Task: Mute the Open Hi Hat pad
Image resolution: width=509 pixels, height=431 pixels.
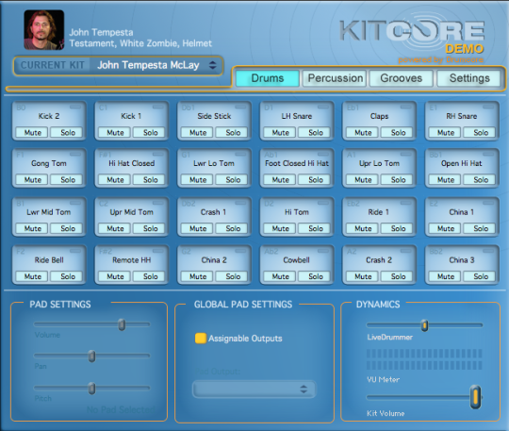Action: [446, 179]
